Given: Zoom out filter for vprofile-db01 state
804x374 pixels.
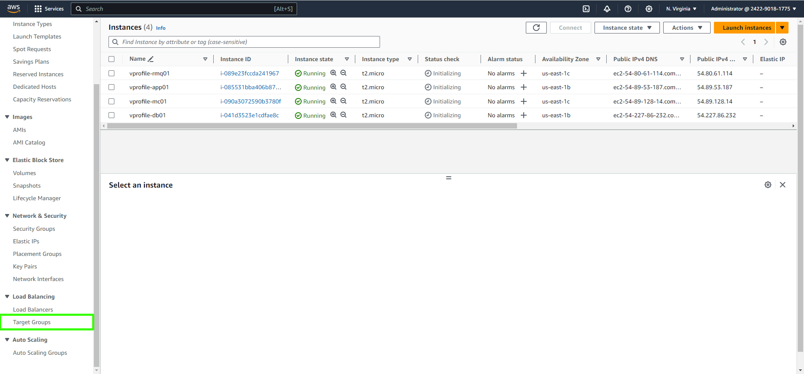Looking at the screenshot, I should [344, 115].
